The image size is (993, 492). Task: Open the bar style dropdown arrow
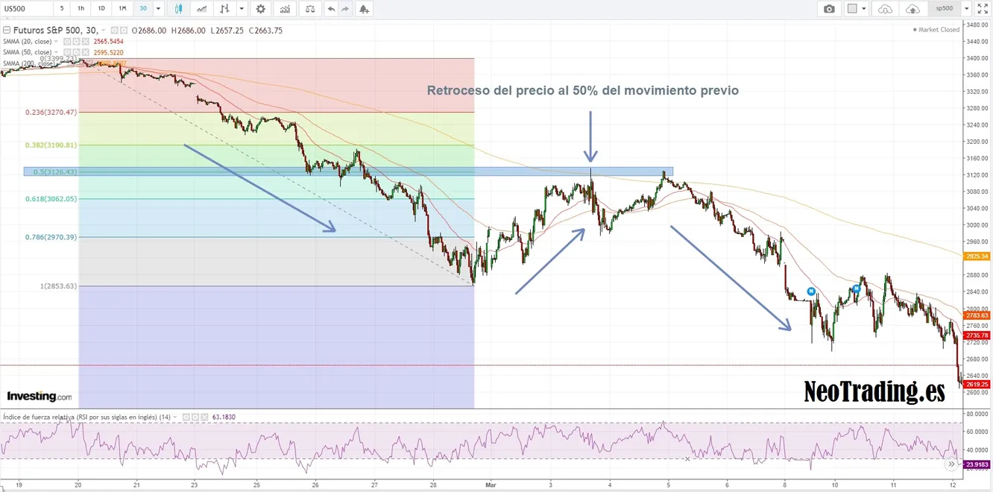[240, 9]
